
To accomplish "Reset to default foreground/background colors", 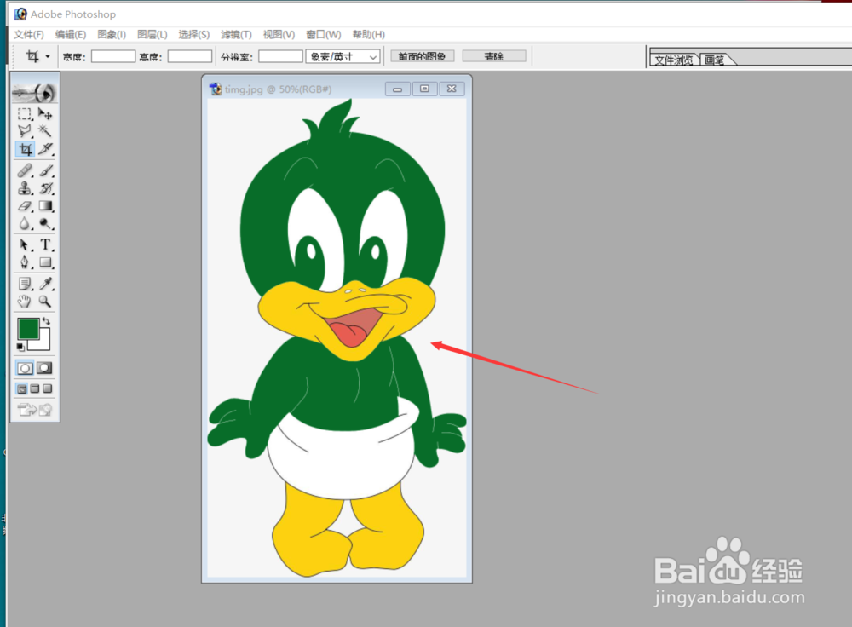I will (x=20, y=347).
